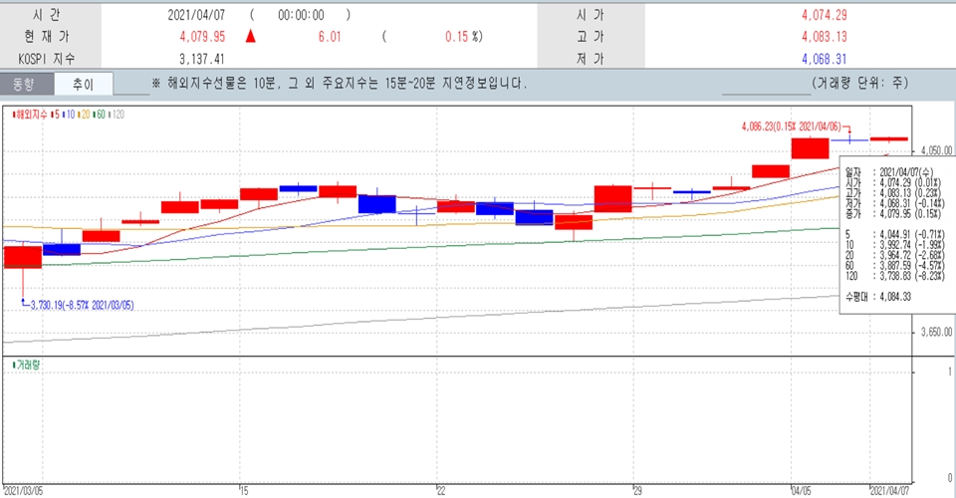Click the open price 4,074.29 in header

click(x=825, y=15)
